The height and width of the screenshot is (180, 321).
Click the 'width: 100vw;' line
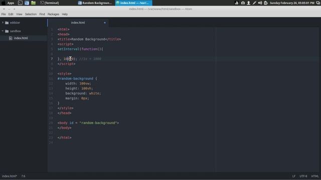pos(78,83)
